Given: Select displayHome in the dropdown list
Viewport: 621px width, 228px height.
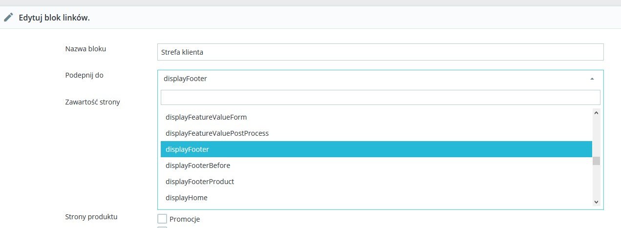Looking at the screenshot, I should coord(187,198).
